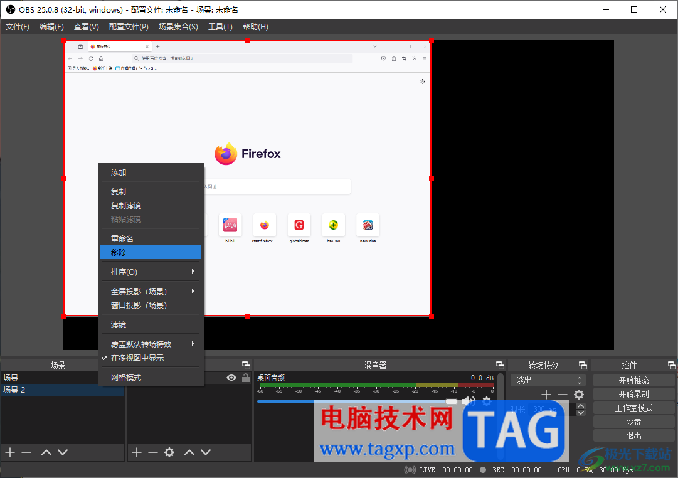
Task: Add a transition with plus icon
Action: click(546, 395)
